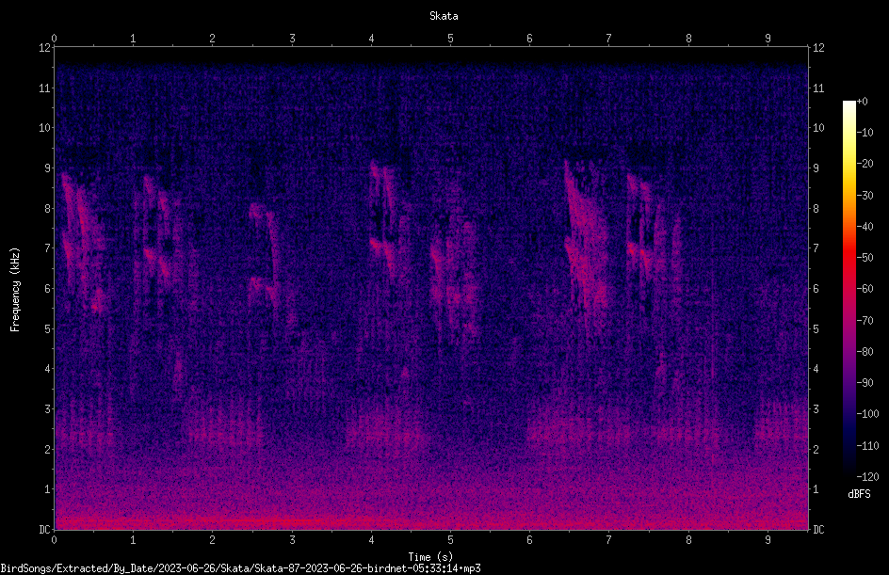
Task: Click the Skata-87 mp3 file path caption
Action: tap(240, 568)
